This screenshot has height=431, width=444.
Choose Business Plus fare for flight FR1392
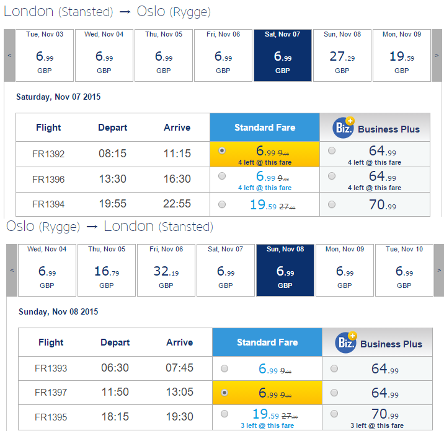pos(332,150)
